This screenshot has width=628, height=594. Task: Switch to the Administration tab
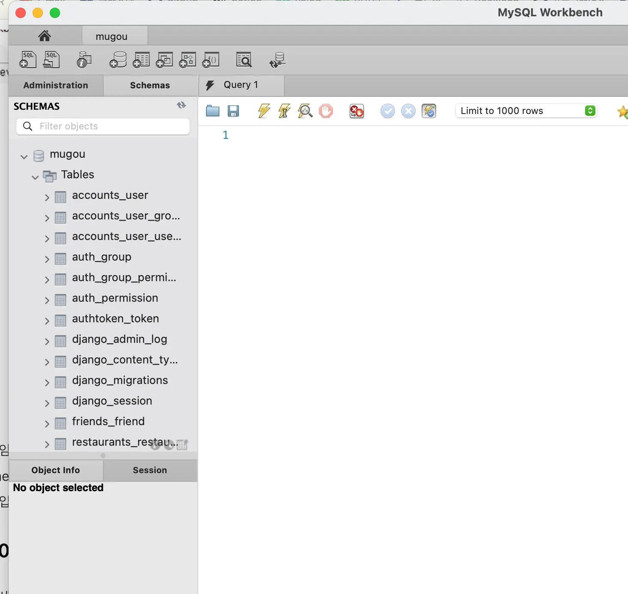coord(56,85)
